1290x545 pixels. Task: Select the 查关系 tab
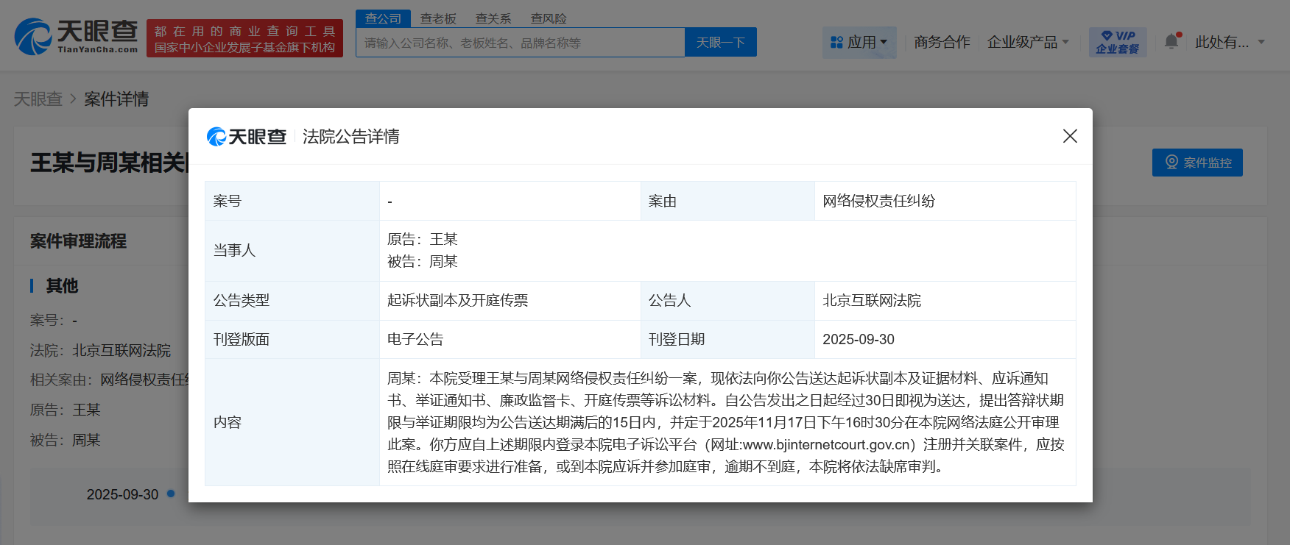click(493, 18)
